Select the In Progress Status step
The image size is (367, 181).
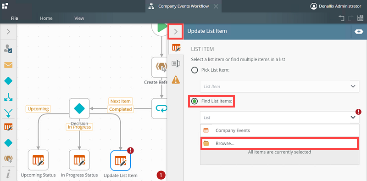79,160
